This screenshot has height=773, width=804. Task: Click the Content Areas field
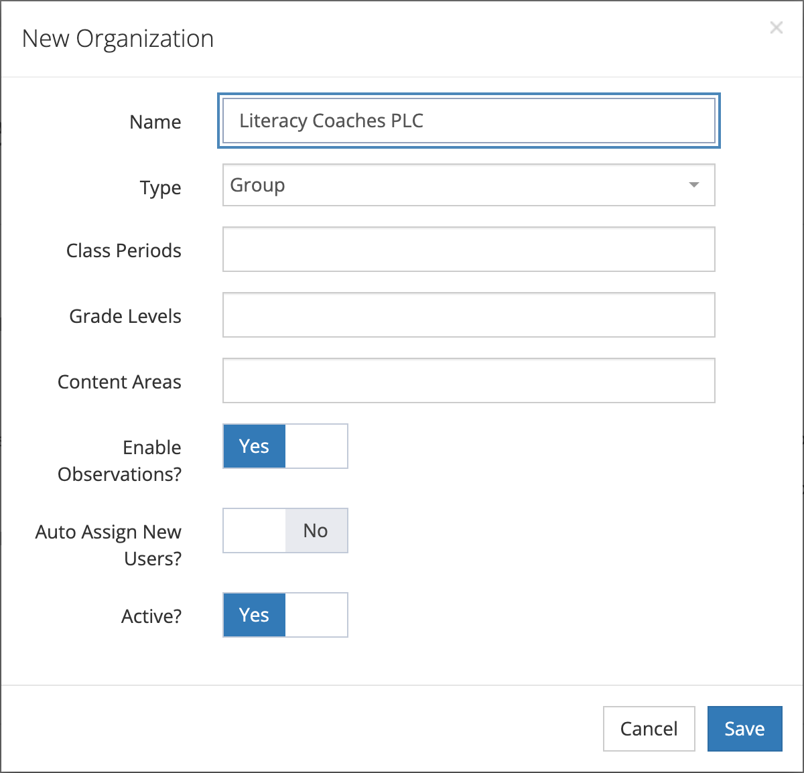click(x=469, y=380)
